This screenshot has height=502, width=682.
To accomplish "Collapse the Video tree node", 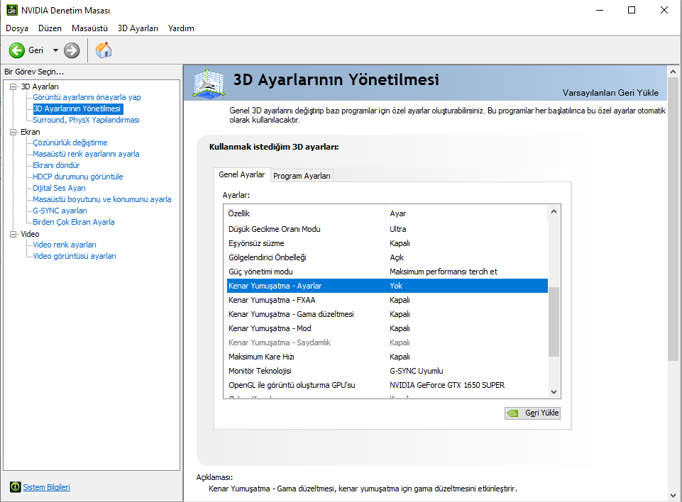I will [x=13, y=234].
